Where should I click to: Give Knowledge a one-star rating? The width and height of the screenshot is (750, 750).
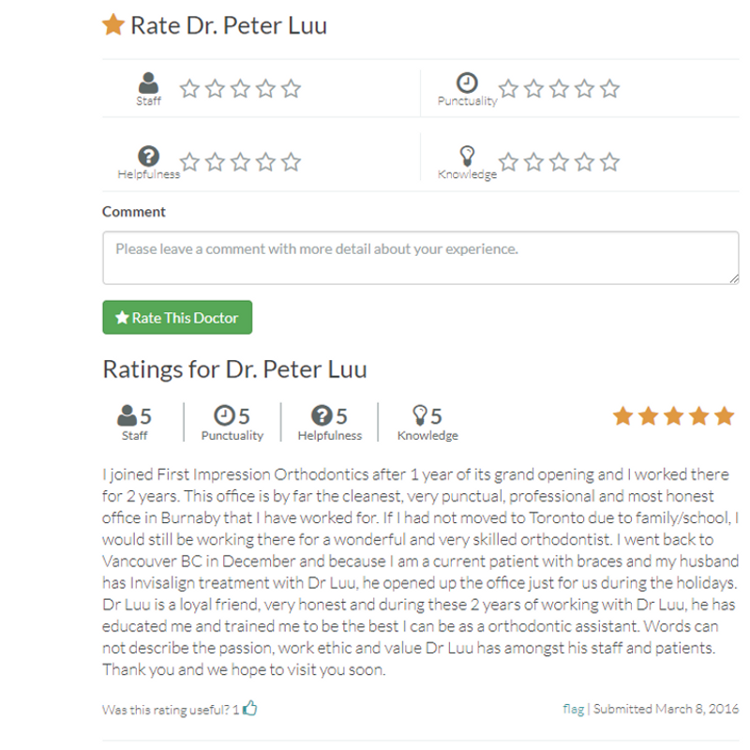[x=508, y=162]
